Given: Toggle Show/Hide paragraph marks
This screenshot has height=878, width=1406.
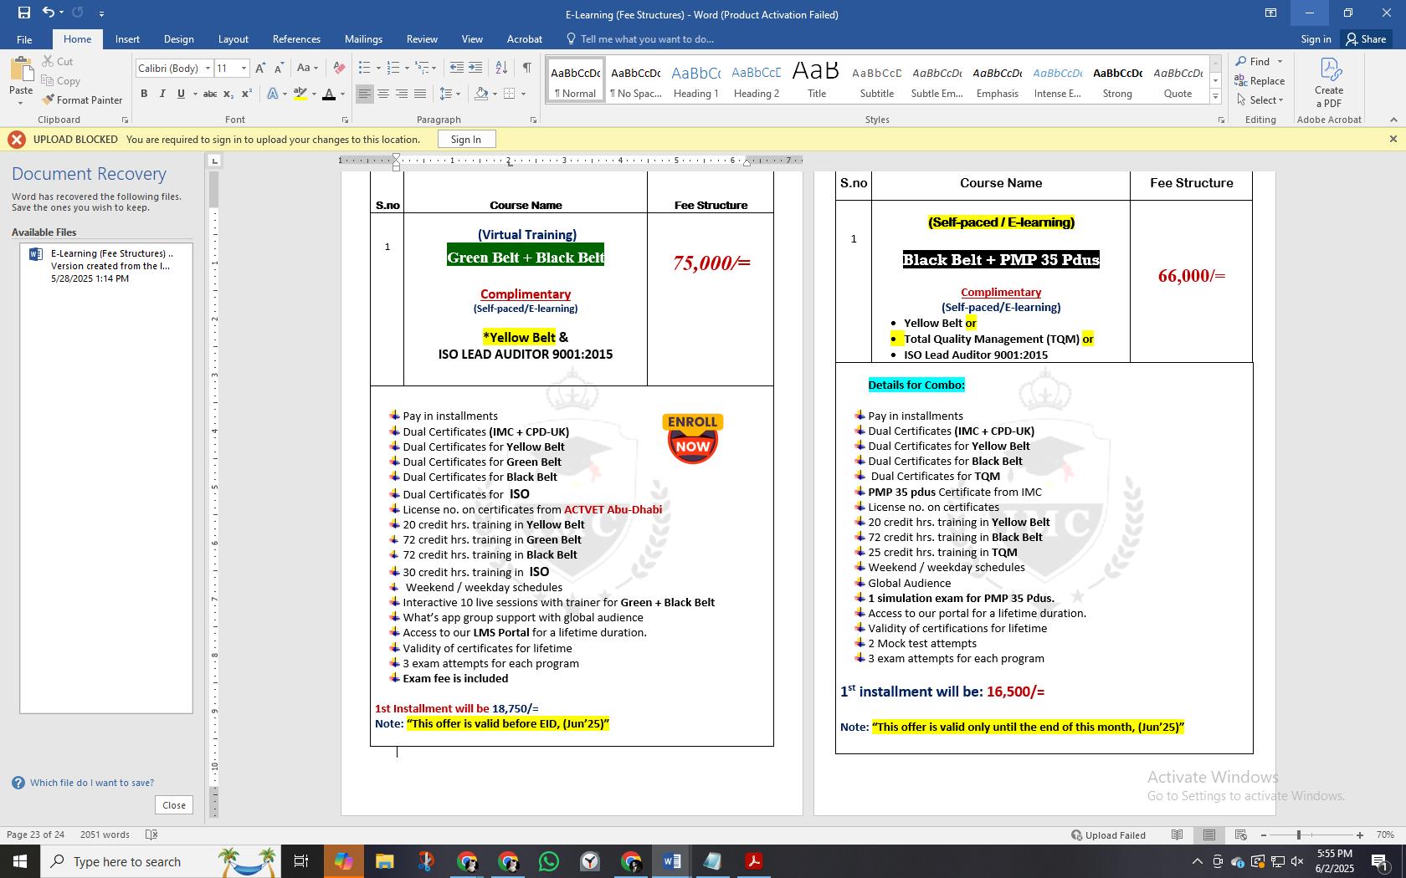Looking at the screenshot, I should coord(526,68).
